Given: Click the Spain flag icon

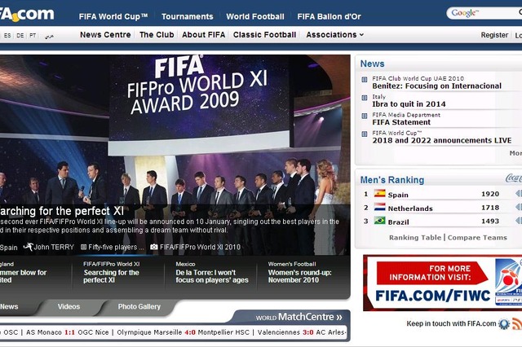Looking at the screenshot, I should [379, 193].
